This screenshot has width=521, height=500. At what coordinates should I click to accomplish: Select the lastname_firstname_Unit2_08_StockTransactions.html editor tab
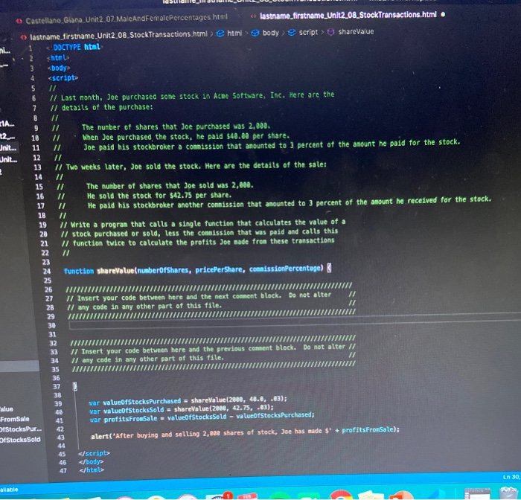[x=348, y=15]
